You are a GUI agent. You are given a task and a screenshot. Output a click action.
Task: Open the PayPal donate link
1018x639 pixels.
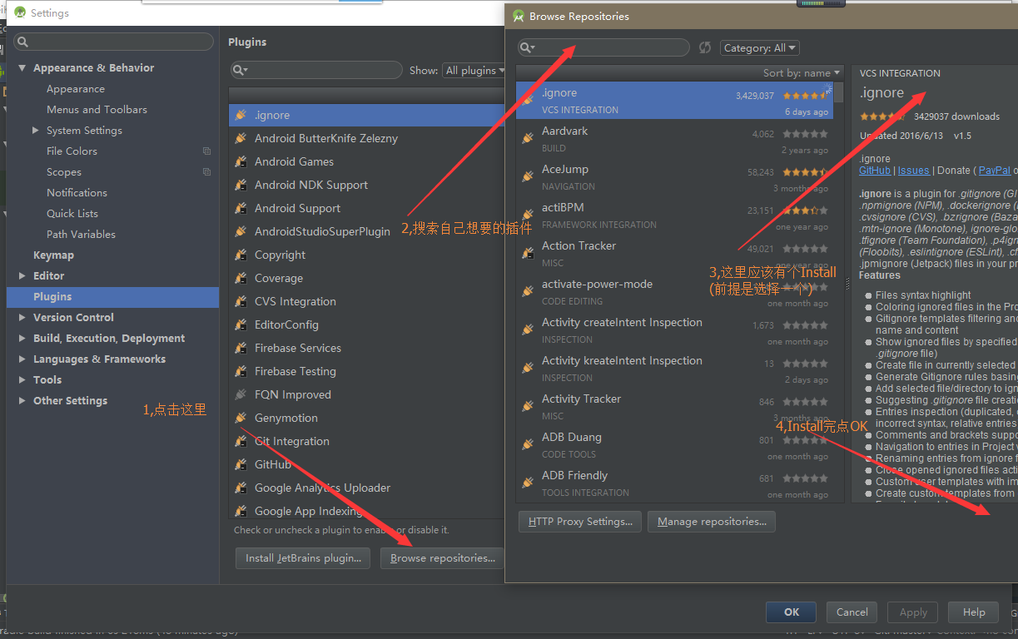pyautogui.click(x=994, y=171)
